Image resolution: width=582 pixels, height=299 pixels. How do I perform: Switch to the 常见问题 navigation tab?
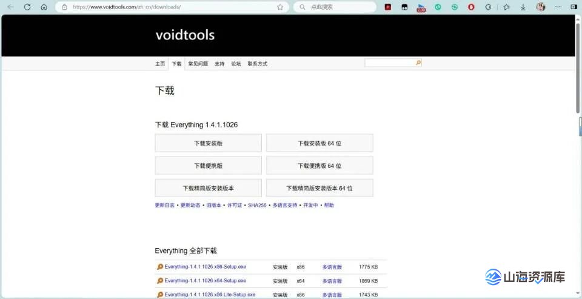click(x=198, y=64)
